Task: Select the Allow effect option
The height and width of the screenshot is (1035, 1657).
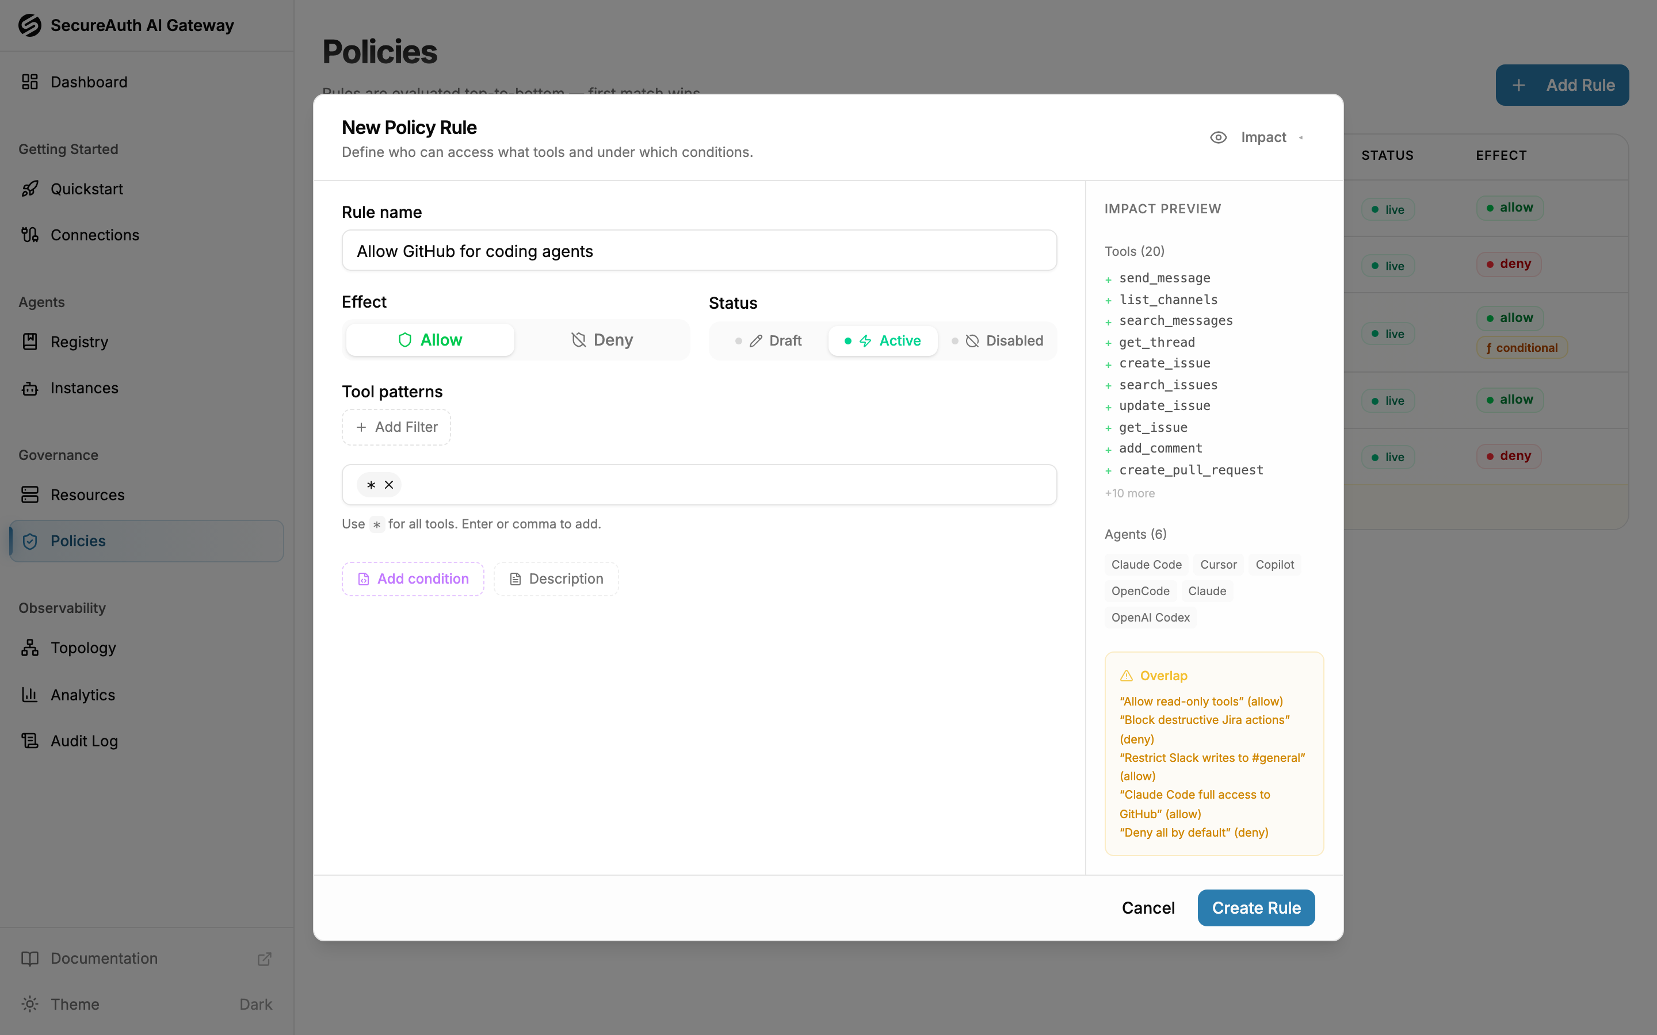Action: point(430,340)
